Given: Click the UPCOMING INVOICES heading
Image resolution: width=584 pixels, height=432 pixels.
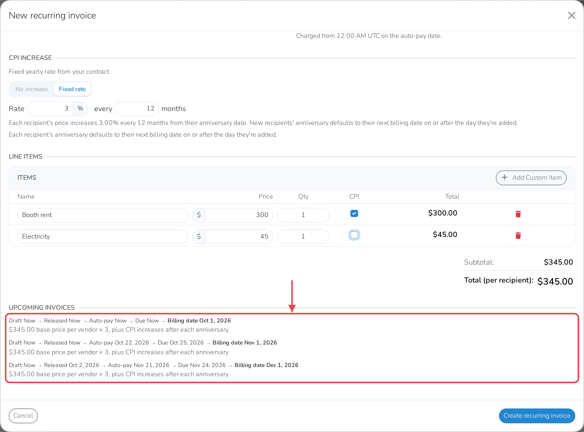Looking at the screenshot, I should pyautogui.click(x=41, y=308).
